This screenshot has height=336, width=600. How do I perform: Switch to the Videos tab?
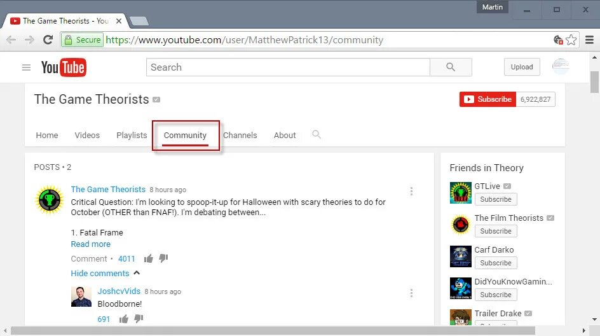click(x=87, y=136)
